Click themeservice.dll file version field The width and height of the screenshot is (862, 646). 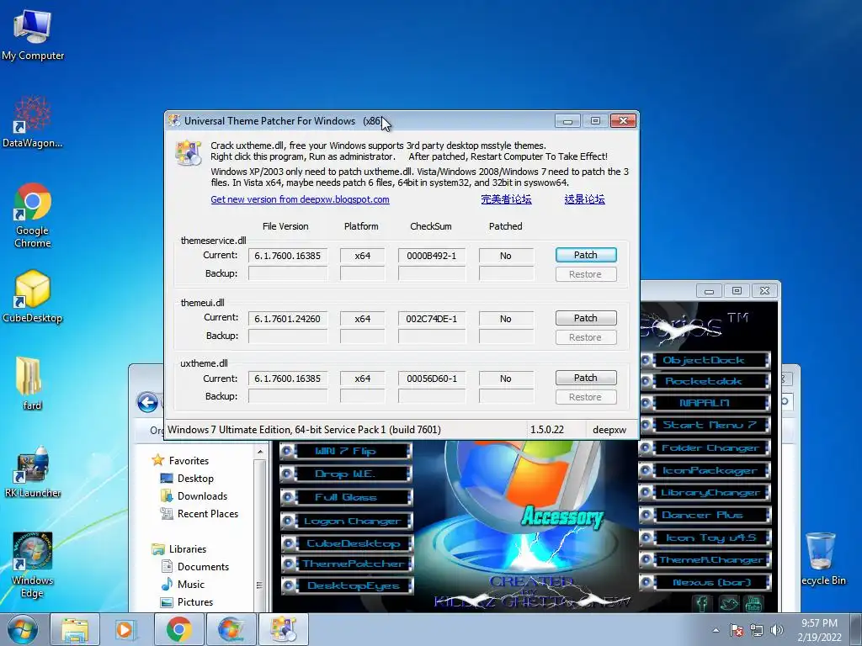coord(288,256)
